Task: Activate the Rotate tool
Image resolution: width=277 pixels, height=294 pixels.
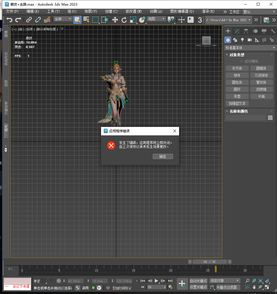Action: [124, 20]
